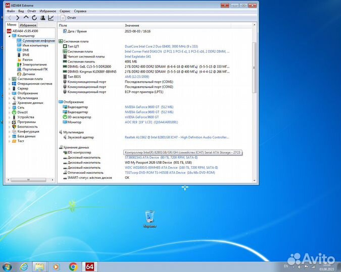
Task: Collapse the Компьютер tree node
Action: pyautogui.click(x=10, y=36)
